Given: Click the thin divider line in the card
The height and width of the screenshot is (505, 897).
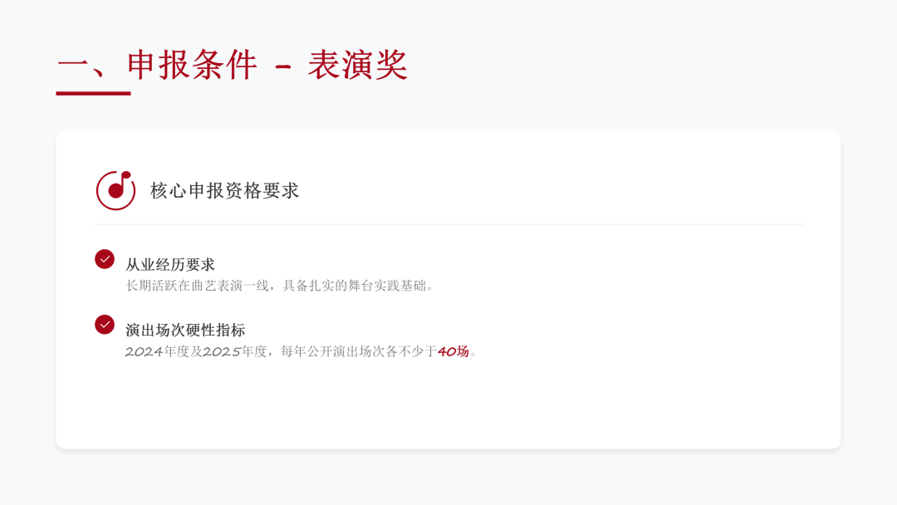Looking at the screenshot, I should pos(448,224).
